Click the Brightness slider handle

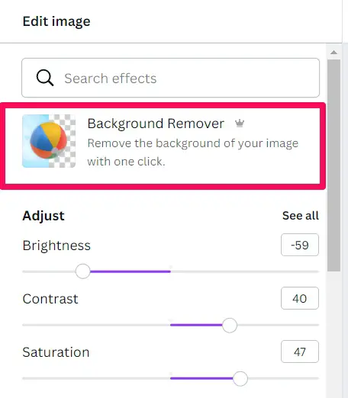(x=83, y=271)
